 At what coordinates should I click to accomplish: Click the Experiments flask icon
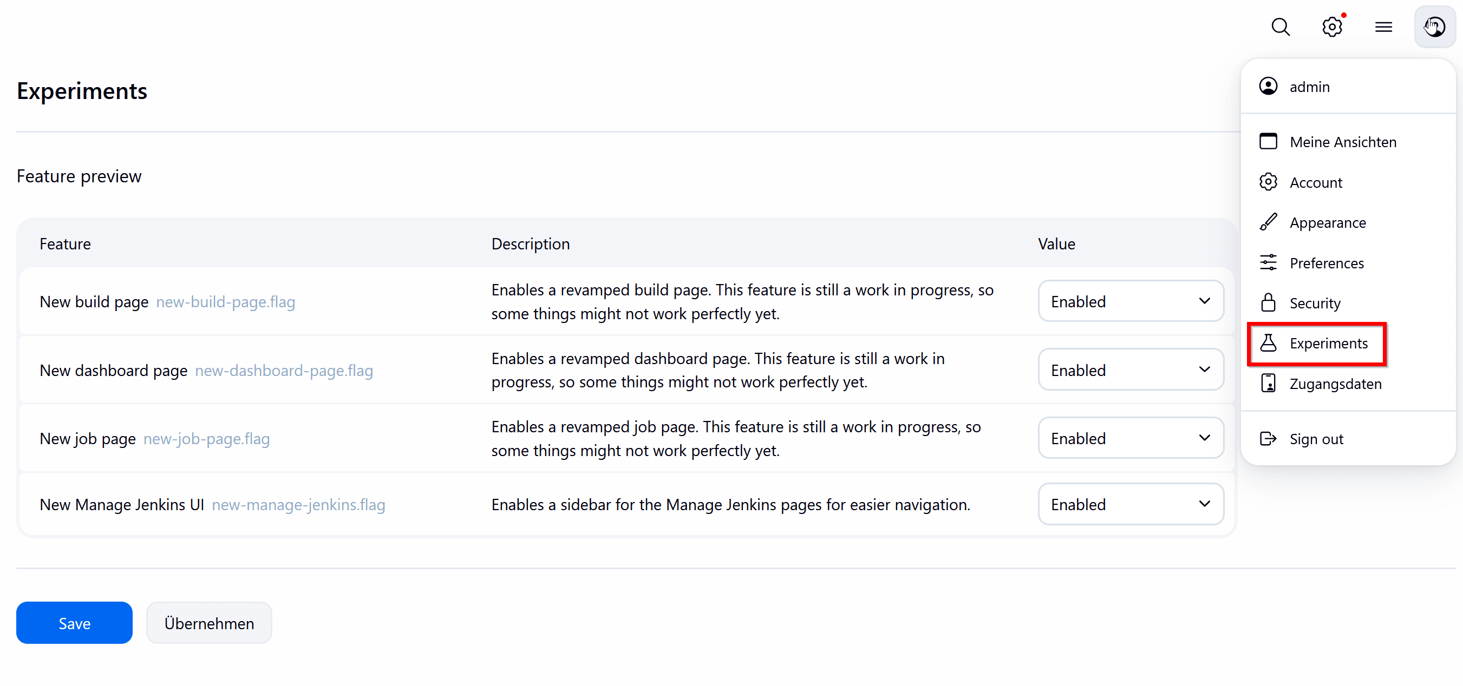[1269, 342]
